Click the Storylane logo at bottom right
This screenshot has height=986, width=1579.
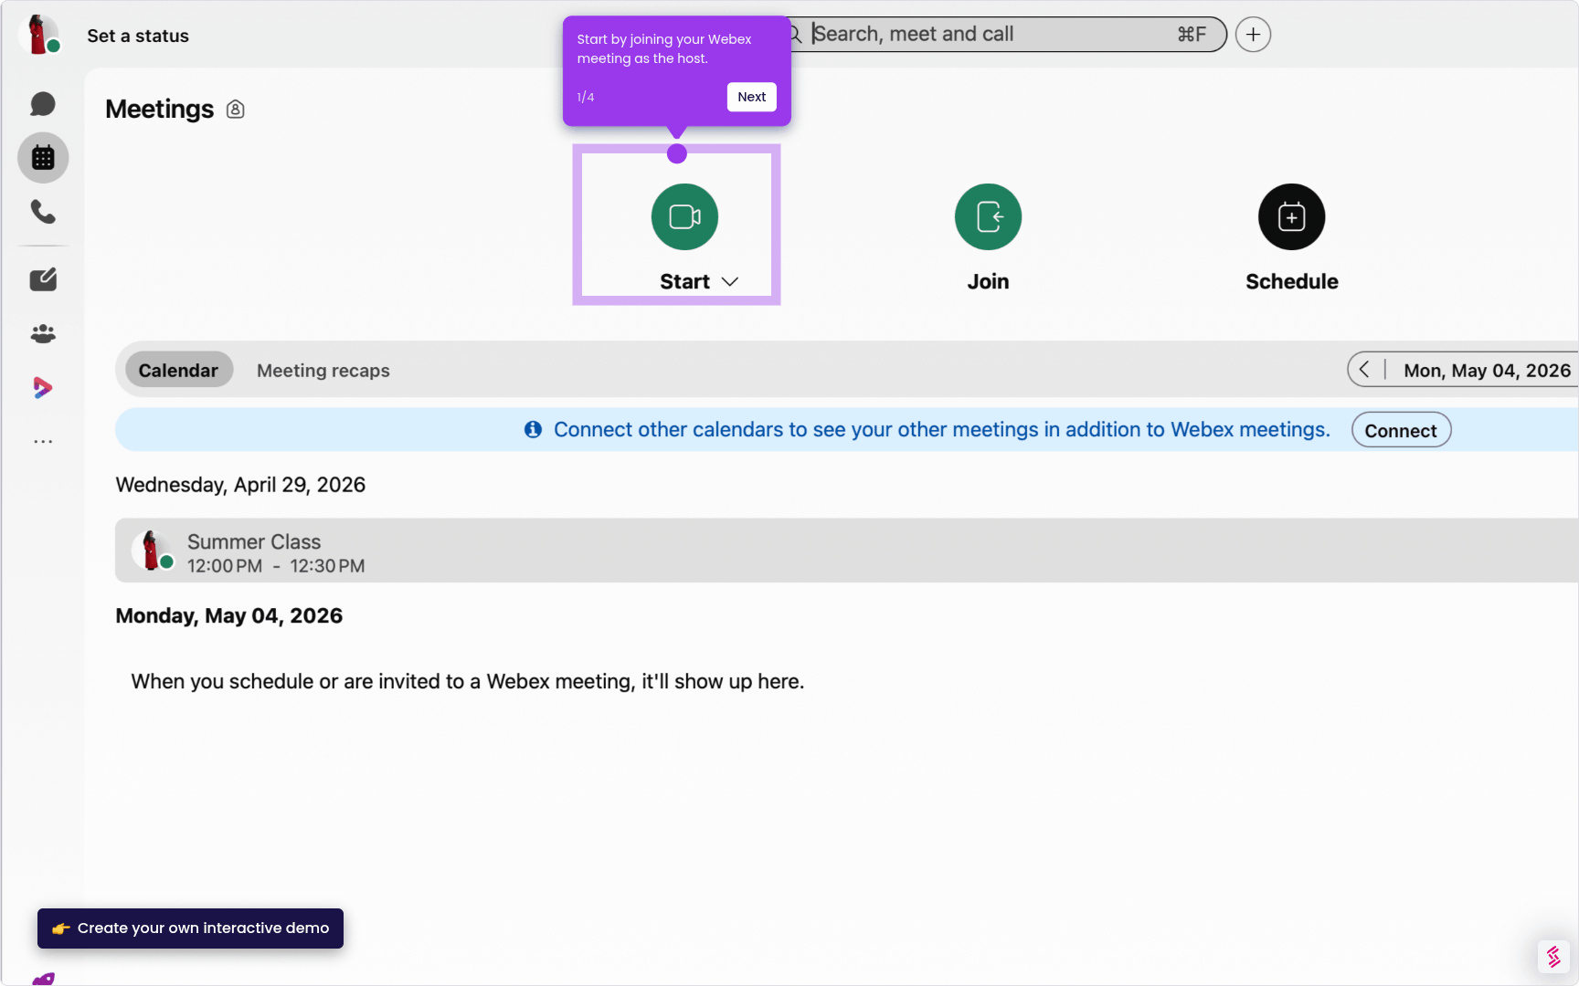(x=1553, y=957)
